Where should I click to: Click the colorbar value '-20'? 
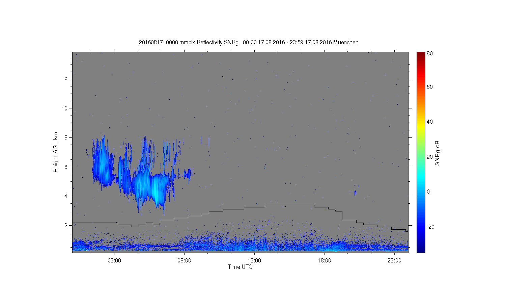(430, 227)
